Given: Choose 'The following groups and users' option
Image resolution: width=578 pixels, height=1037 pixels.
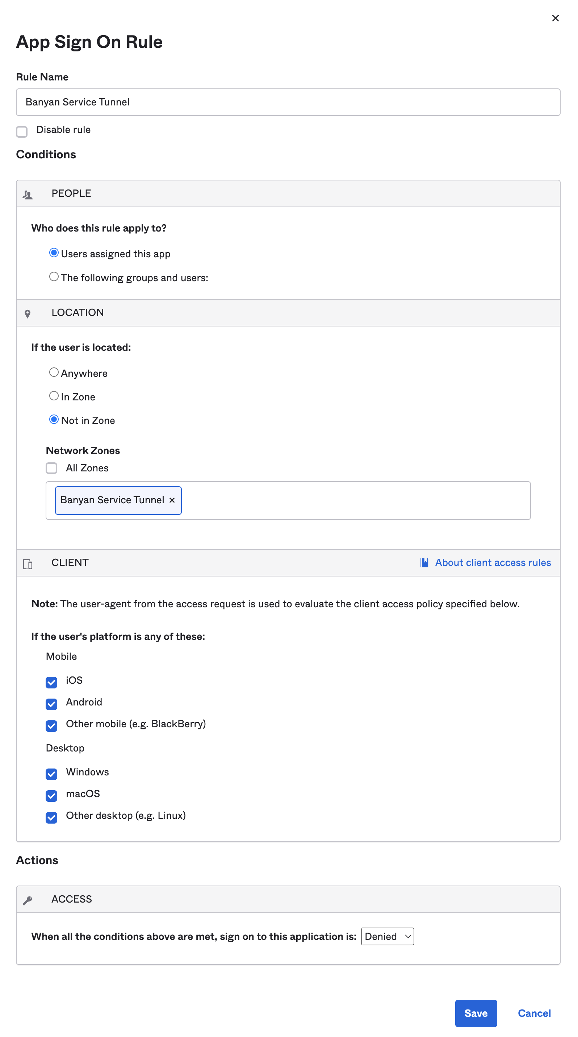Looking at the screenshot, I should 54,277.
